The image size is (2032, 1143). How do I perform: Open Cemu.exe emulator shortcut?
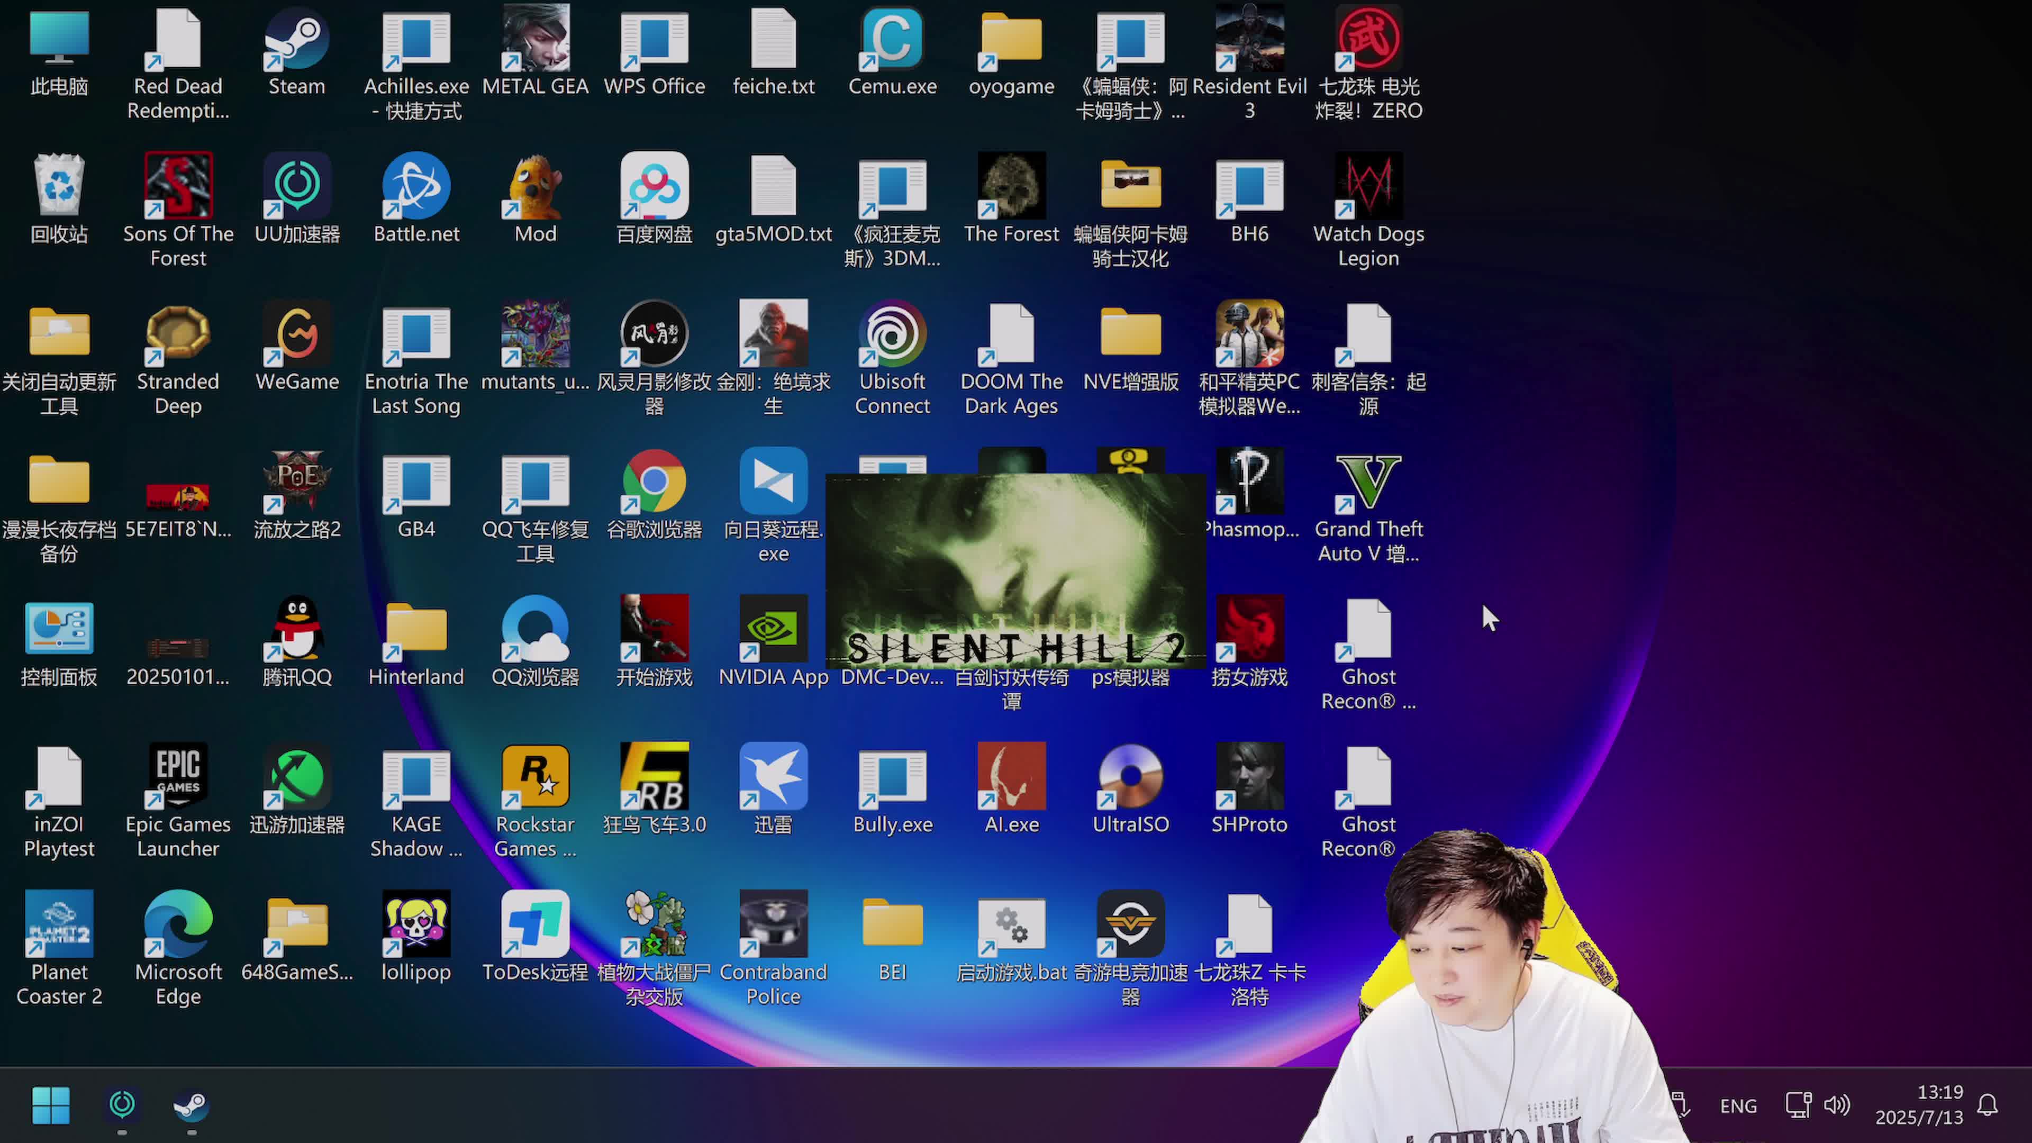(x=892, y=52)
